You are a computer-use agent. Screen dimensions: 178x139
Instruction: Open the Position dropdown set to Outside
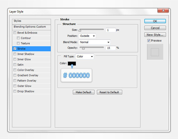click(x=87, y=36)
